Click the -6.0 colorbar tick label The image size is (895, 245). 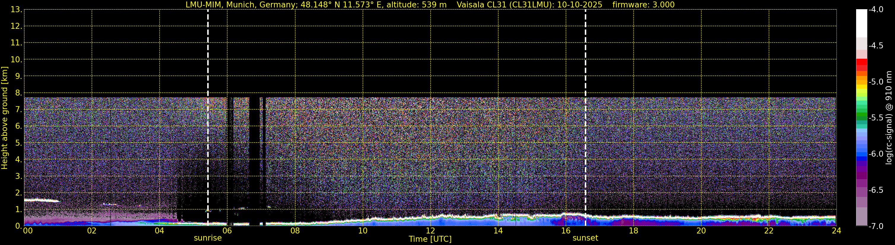point(875,154)
